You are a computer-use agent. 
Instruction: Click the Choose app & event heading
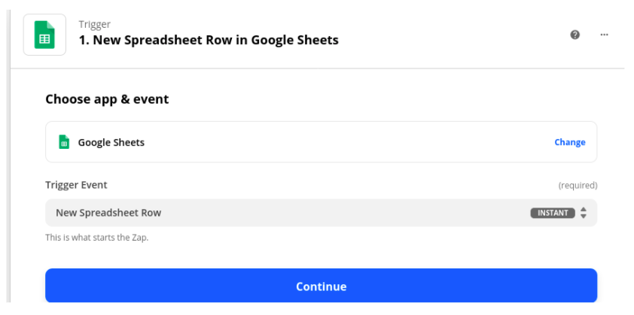click(x=107, y=99)
